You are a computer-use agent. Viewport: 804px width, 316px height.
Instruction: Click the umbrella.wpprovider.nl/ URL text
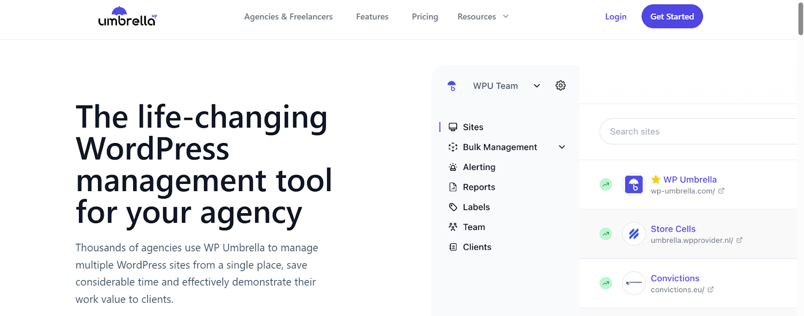point(692,240)
